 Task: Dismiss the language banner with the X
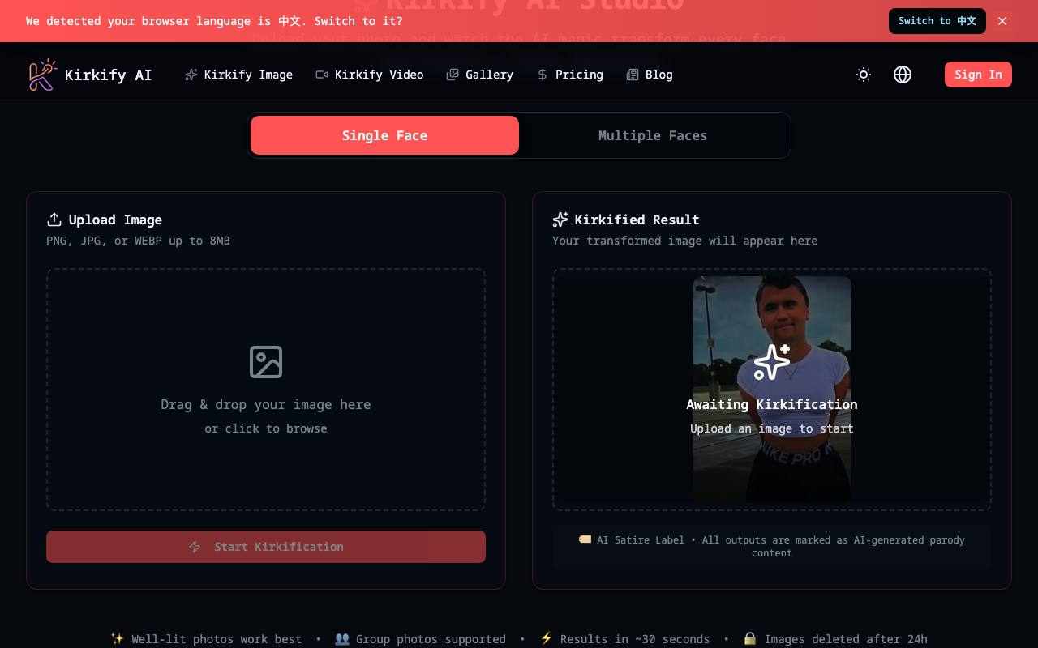tap(1002, 21)
